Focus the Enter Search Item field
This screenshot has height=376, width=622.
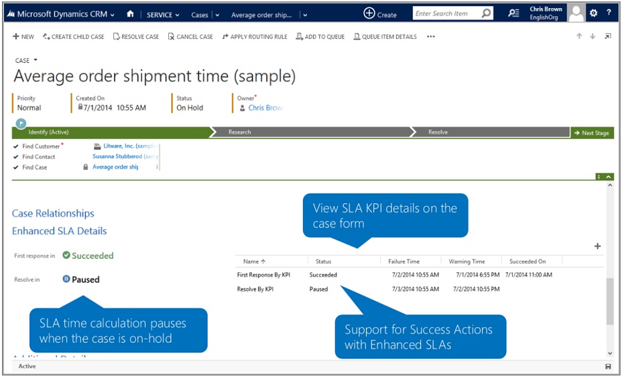click(446, 13)
